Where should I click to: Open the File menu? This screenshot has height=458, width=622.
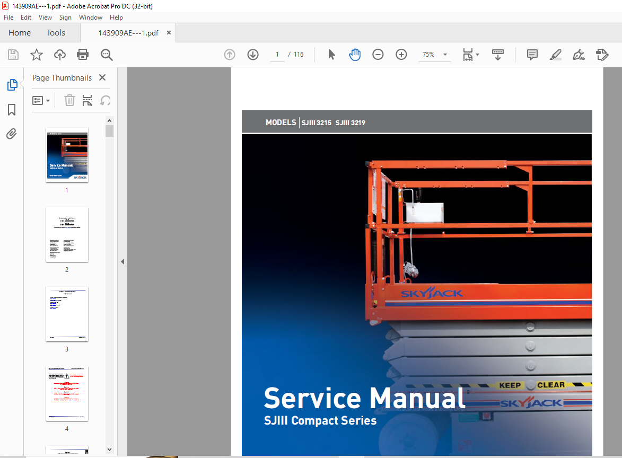tap(8, 17)
